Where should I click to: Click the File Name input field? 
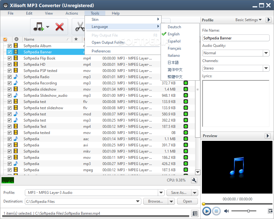[x=236, y=38]
